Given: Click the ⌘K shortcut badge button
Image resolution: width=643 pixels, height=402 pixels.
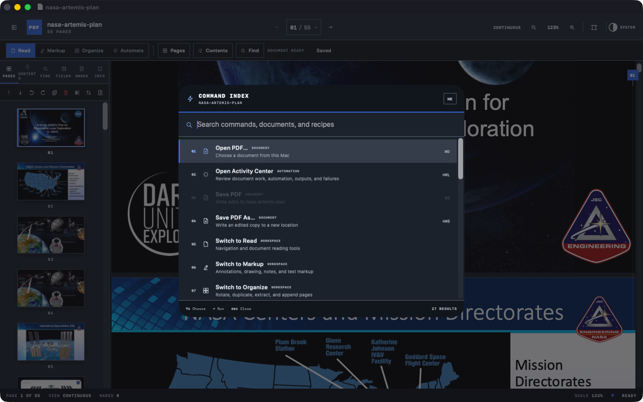Looking at the screenshot, I should point(450,99).
